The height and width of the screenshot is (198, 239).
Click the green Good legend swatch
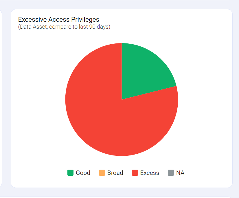(70, 173)
